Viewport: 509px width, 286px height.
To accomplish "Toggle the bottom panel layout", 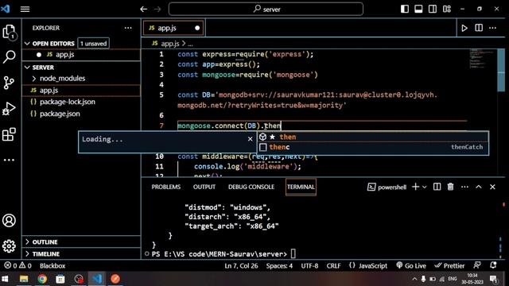I will coord(418,9).
